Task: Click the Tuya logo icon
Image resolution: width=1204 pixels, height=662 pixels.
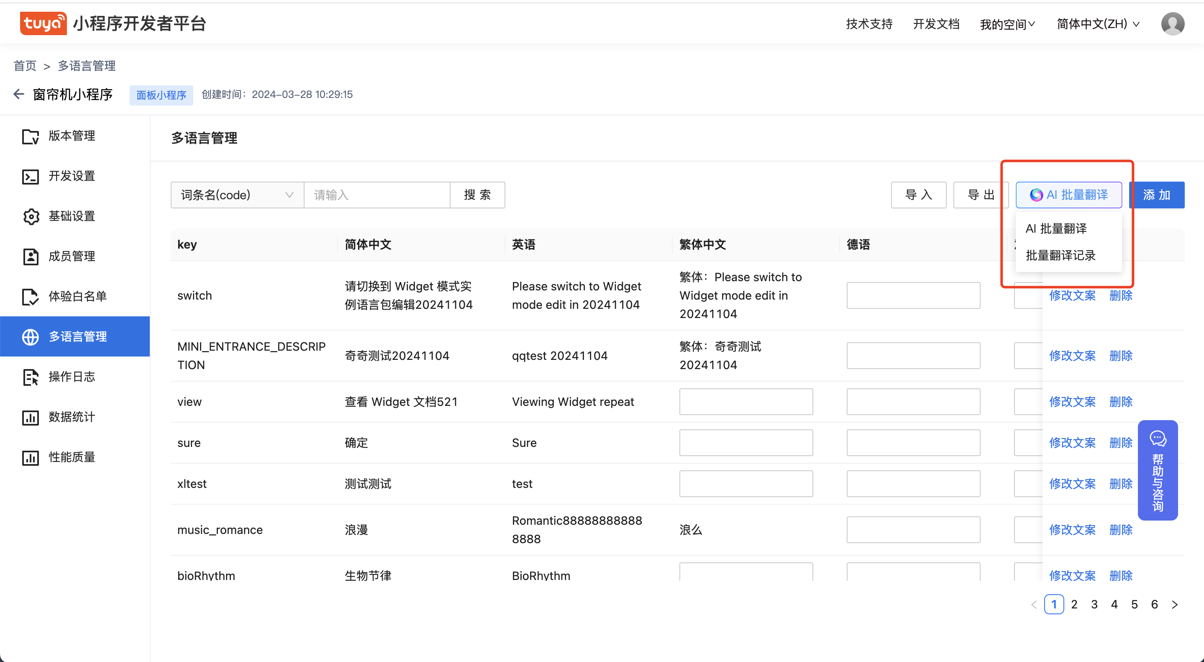Action: tap(43, 23)
